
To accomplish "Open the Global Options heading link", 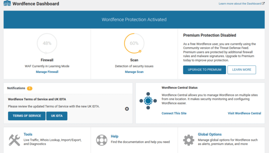I will 210,134.
